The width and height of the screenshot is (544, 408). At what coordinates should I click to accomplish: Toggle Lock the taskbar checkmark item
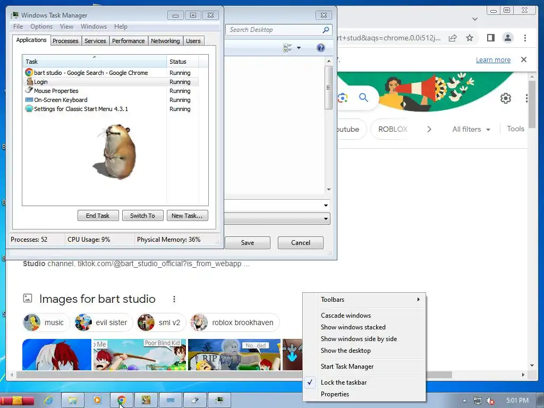364,382
